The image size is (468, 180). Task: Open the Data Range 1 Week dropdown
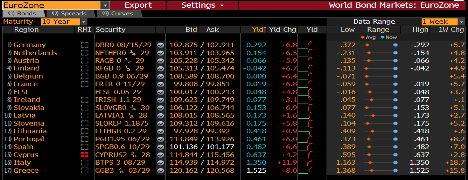(462, 22)
